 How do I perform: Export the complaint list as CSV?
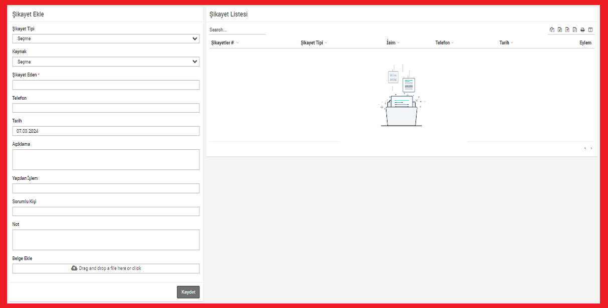coord(567,30)
